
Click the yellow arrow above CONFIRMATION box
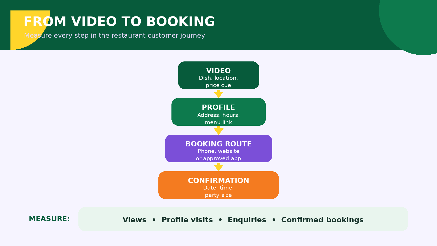(x=218, y=167)
